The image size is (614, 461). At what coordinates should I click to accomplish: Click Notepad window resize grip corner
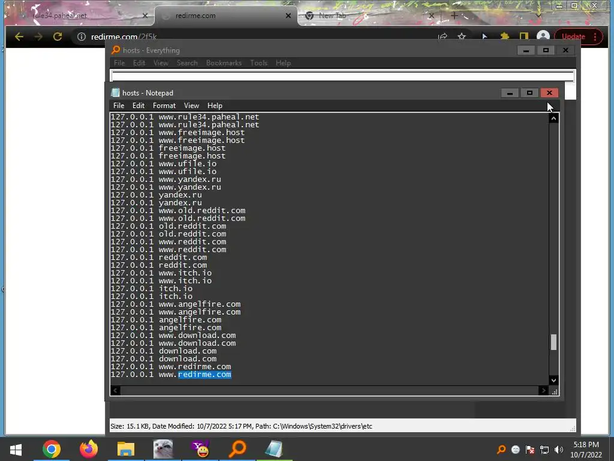pos(554,391)
